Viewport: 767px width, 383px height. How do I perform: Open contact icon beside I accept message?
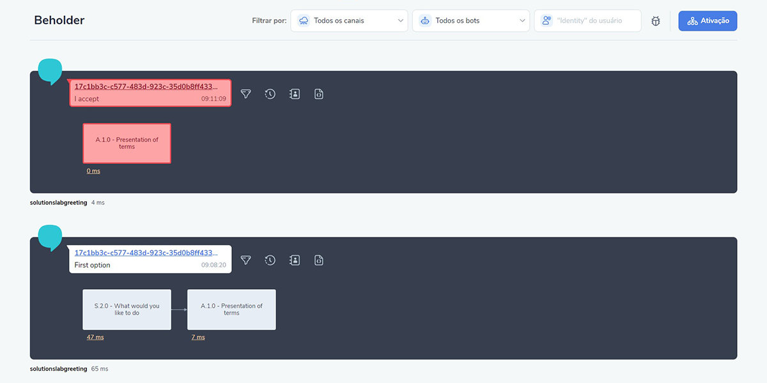click(295, 94)
